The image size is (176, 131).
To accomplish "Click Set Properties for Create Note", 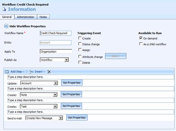I will tap(71, 94).
